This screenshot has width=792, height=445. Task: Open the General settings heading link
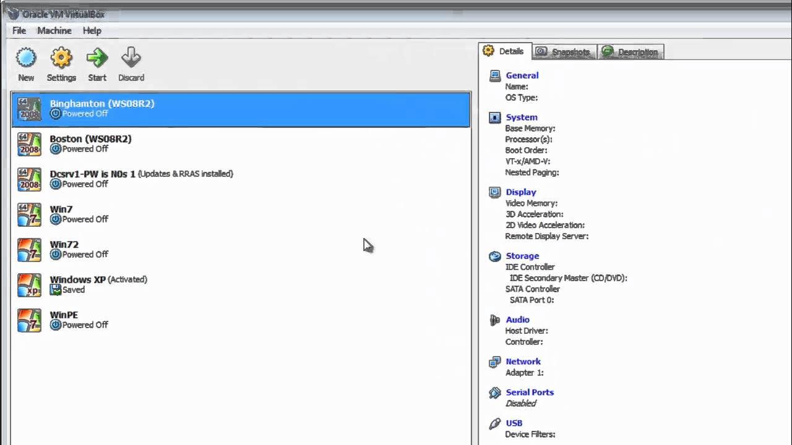(522, 75)
